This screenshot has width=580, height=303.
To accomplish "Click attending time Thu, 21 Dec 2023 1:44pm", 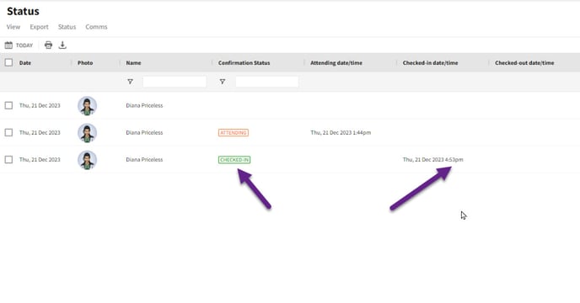I will (x=341, y=132).
